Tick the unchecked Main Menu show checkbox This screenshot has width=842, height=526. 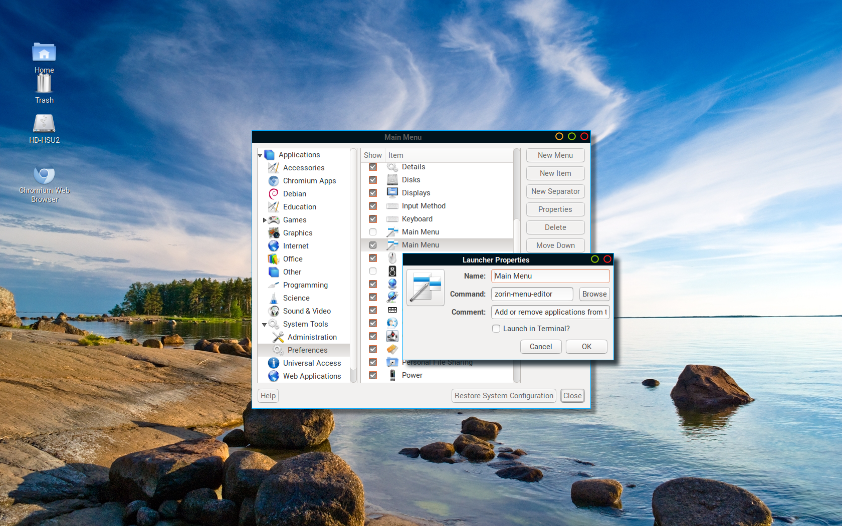coord(373,232)
